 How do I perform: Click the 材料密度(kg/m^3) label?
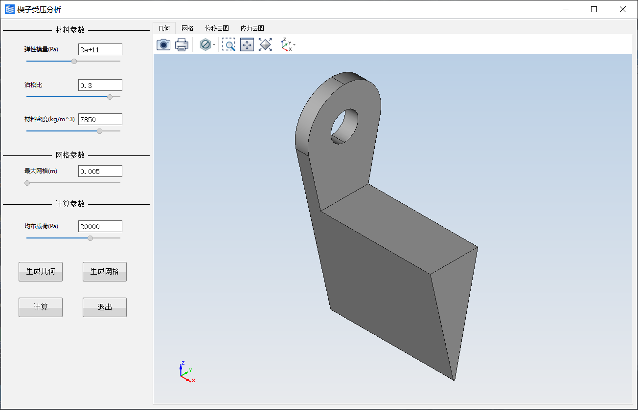click(49, 119)
